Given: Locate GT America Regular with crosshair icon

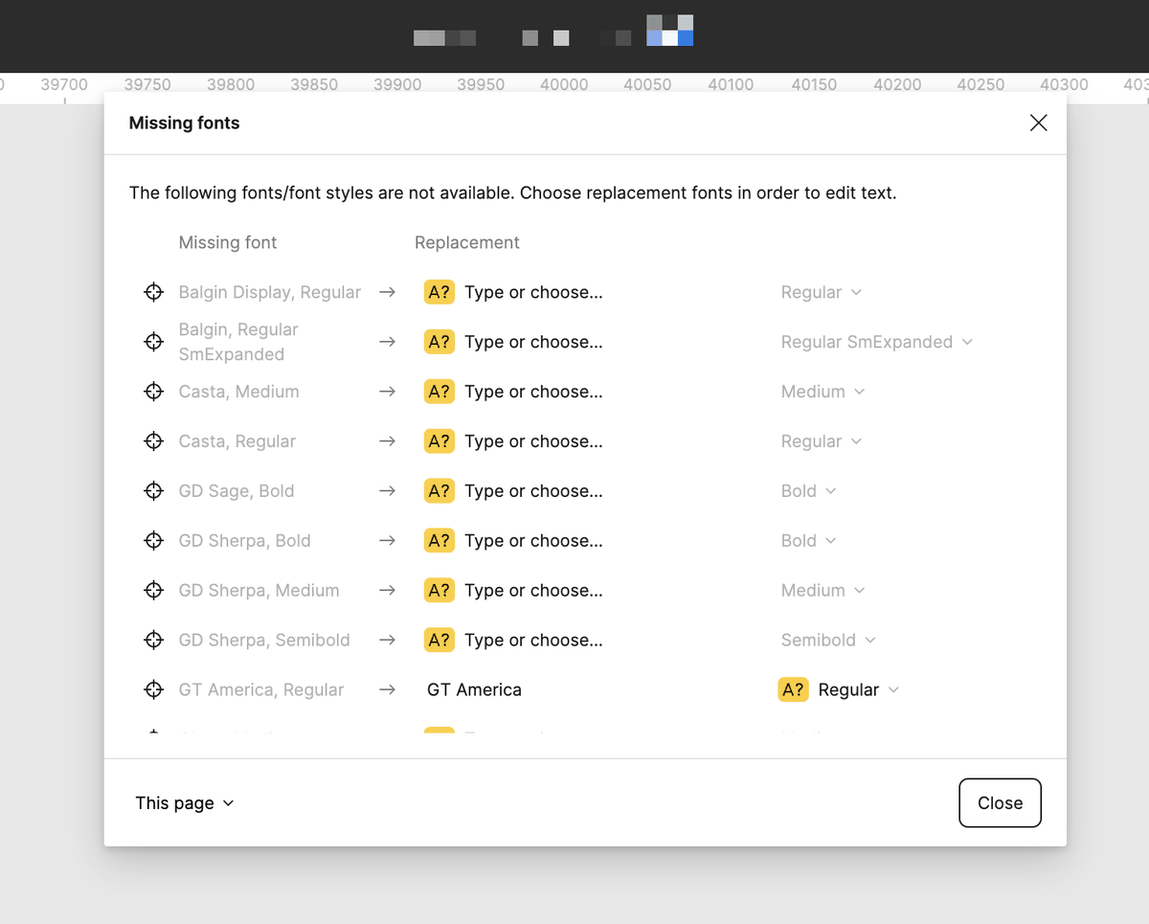Looking at the screenshot, I should point(153,690).
